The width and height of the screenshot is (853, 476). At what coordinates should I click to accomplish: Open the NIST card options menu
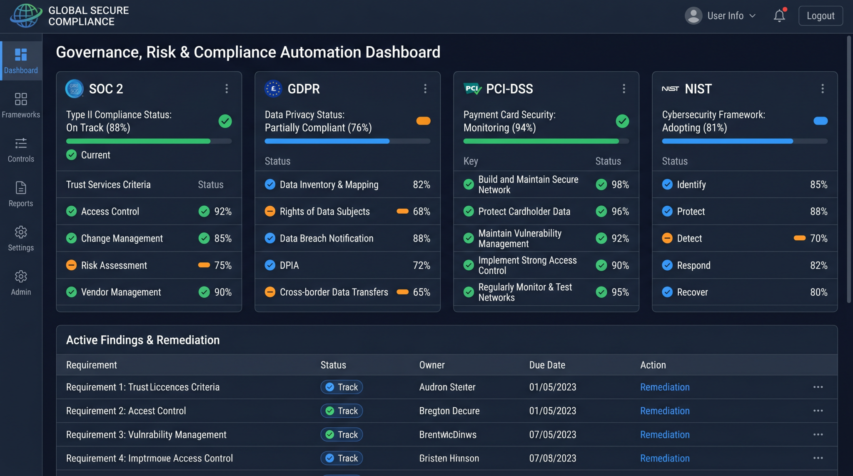pos(823,89)
